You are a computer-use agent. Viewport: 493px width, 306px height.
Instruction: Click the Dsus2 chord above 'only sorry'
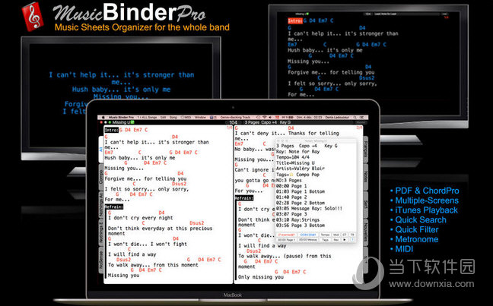(x=179, y=184)
